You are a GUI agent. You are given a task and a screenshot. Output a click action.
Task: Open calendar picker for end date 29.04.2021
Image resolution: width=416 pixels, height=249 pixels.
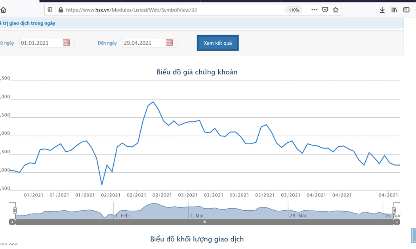tap(169, 42)
